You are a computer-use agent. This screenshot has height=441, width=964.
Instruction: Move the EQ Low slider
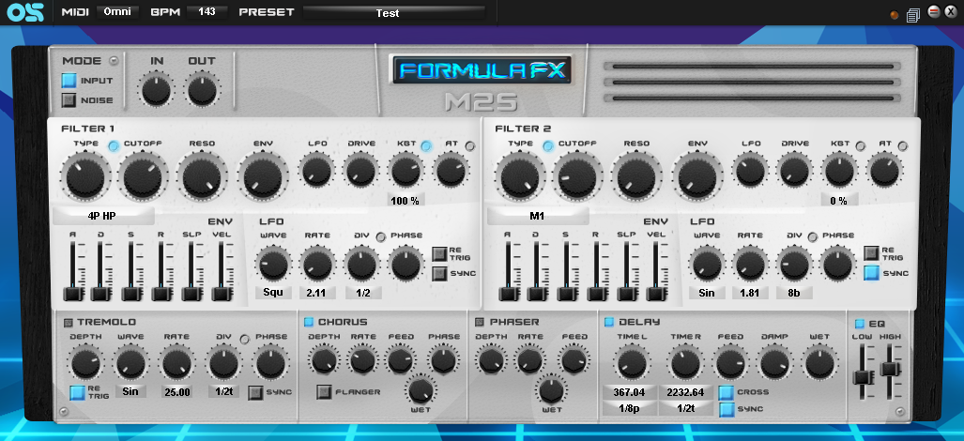point(863,376)
